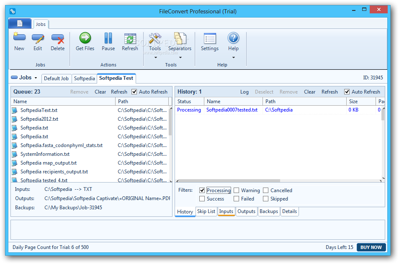Open the Separators pages icon
Viewport: 399px width, 264px height.
(x=180, y=38)
